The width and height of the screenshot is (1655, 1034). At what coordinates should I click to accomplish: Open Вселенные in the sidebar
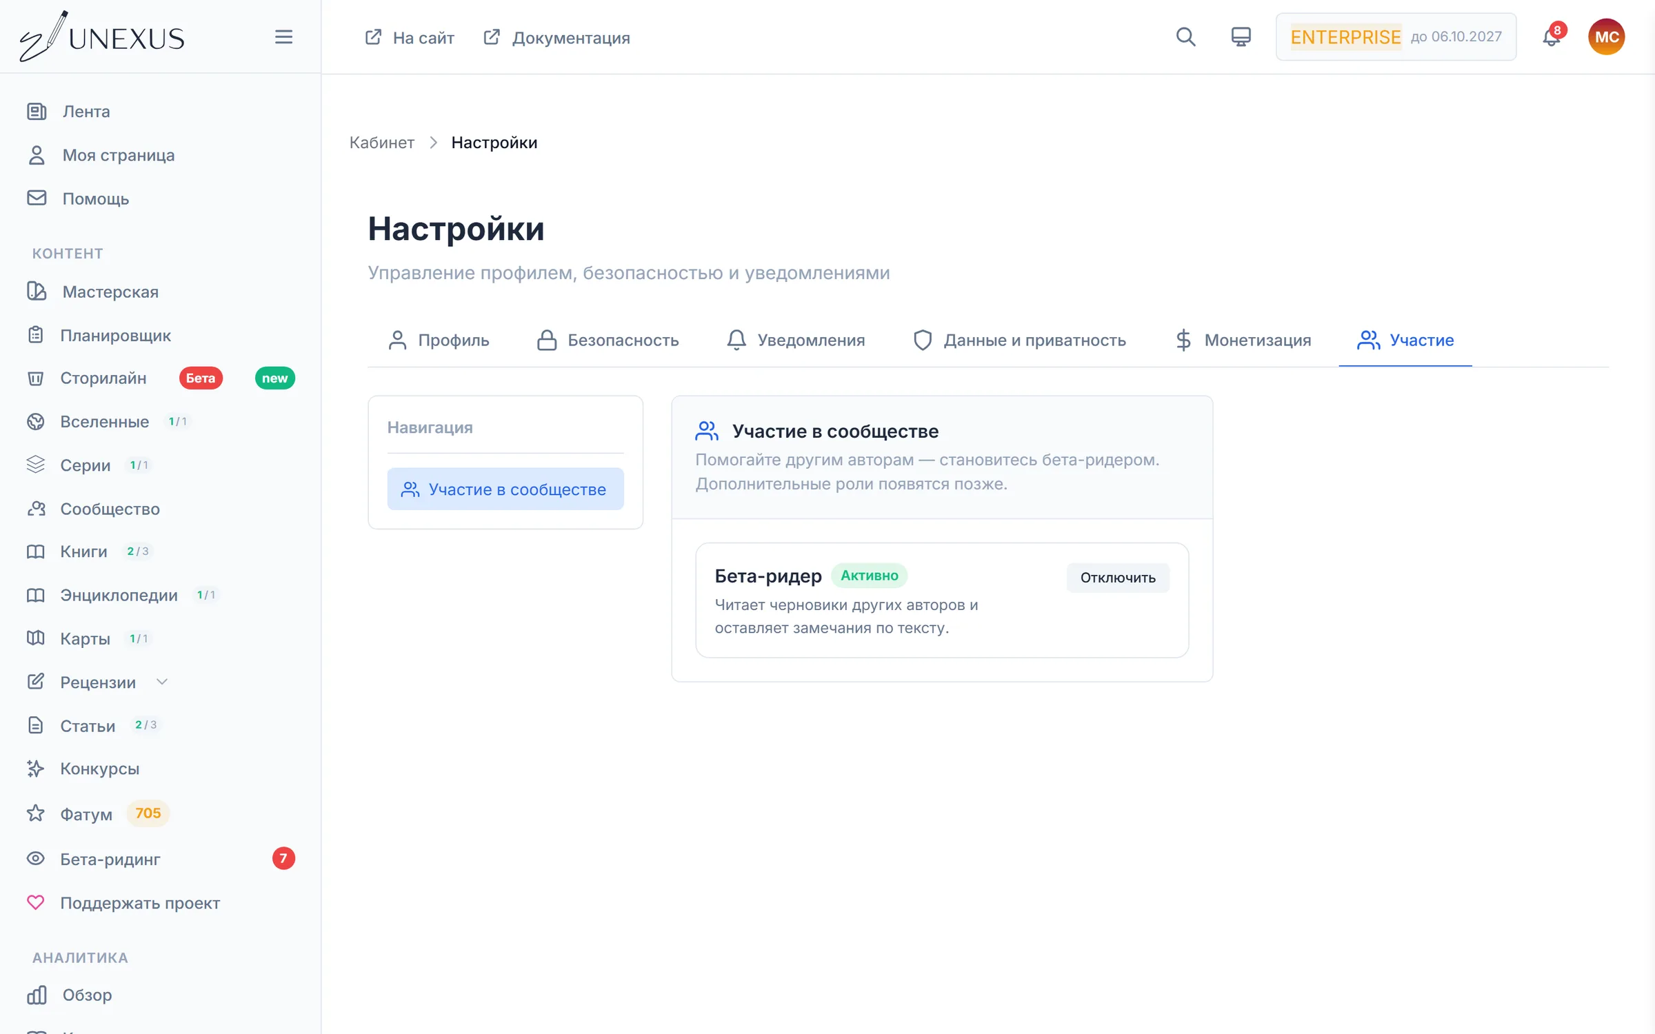coord(104,422)
